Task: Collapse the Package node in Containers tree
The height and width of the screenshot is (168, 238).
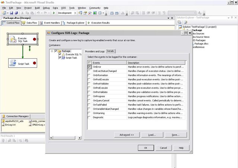Action: (x=52, y=51)
